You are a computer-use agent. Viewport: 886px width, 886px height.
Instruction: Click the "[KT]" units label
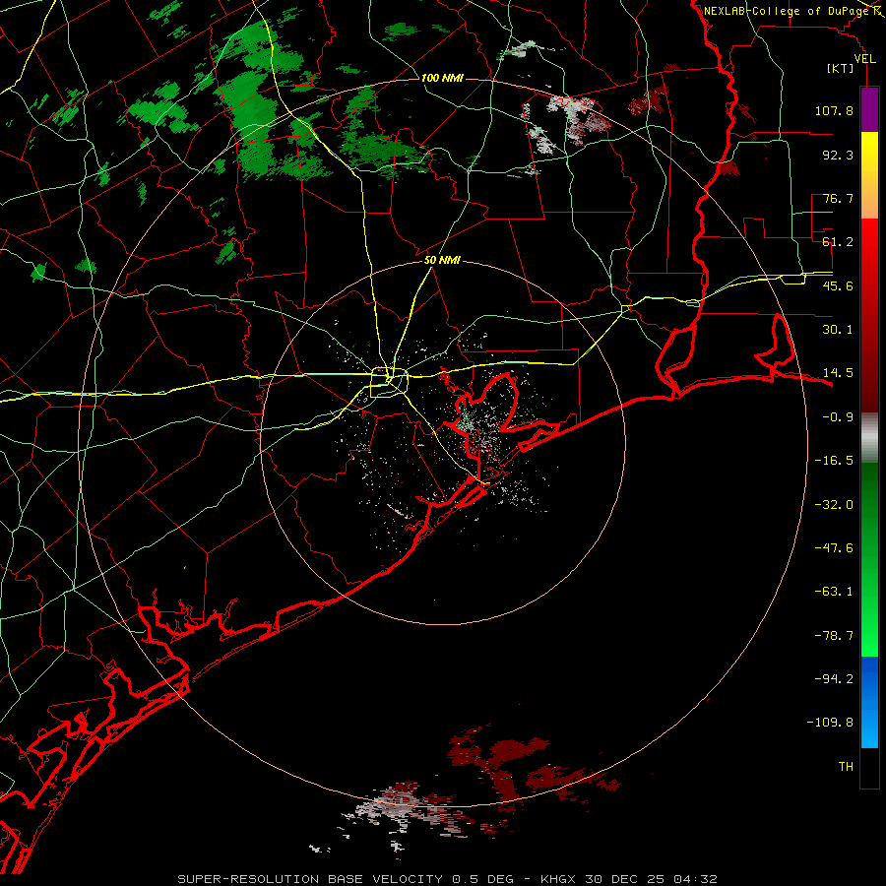pyautogui.click(x=841, y=68)
